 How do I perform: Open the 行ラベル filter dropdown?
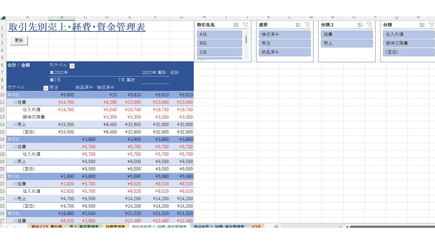tap(46, 88)
